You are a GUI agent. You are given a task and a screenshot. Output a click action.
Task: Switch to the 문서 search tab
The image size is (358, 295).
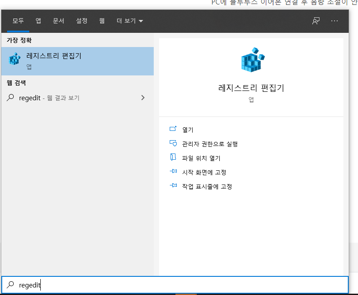click(58, 21)
